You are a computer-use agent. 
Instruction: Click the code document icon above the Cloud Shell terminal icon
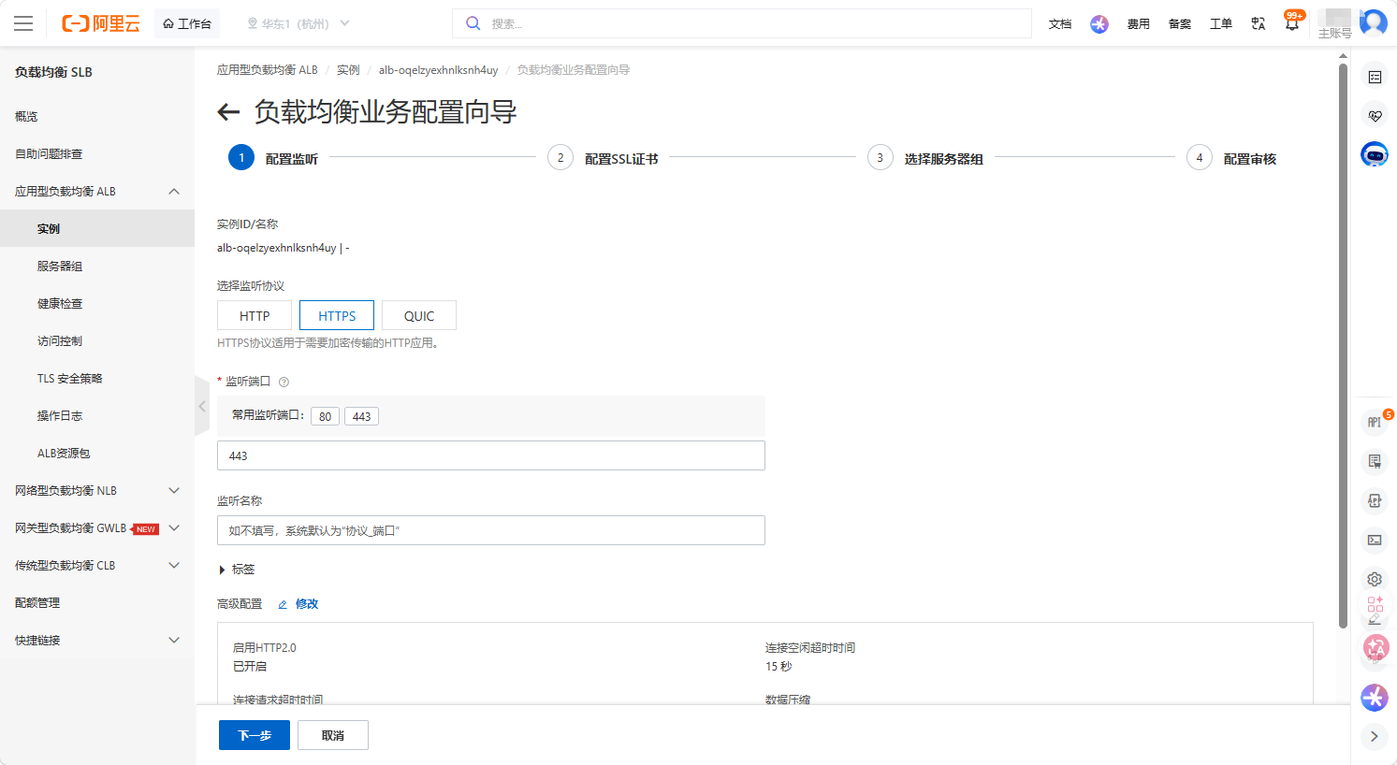pos(1375,500)
